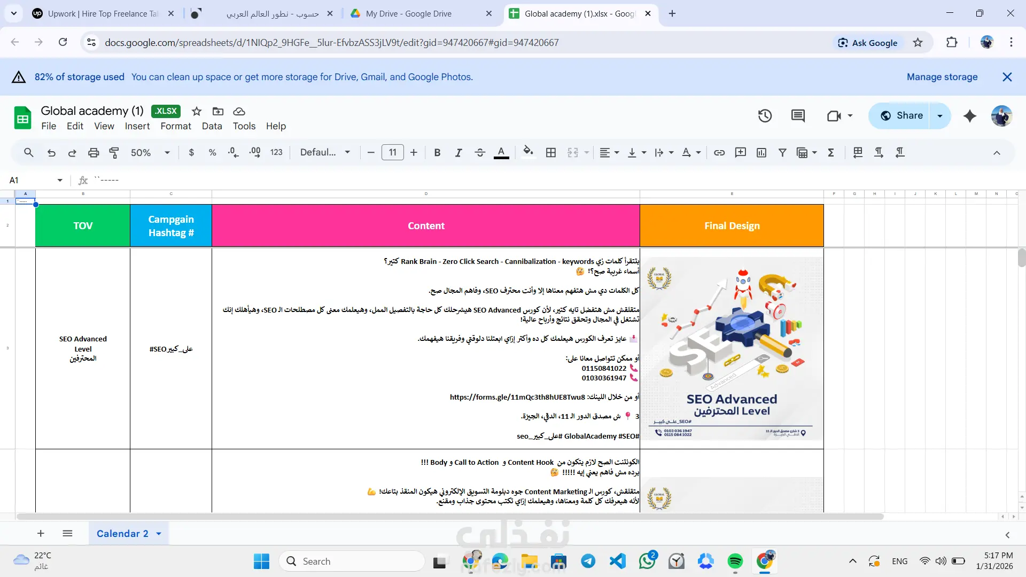This screenshot has width=1026, height=577.
Task: Toggle strikethrough formatting
Action: tap(479, 153)
